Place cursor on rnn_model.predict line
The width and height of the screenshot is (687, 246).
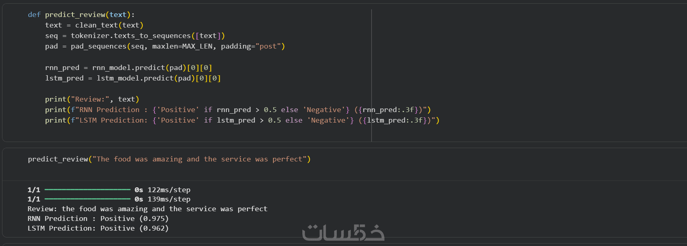(128, 68)
